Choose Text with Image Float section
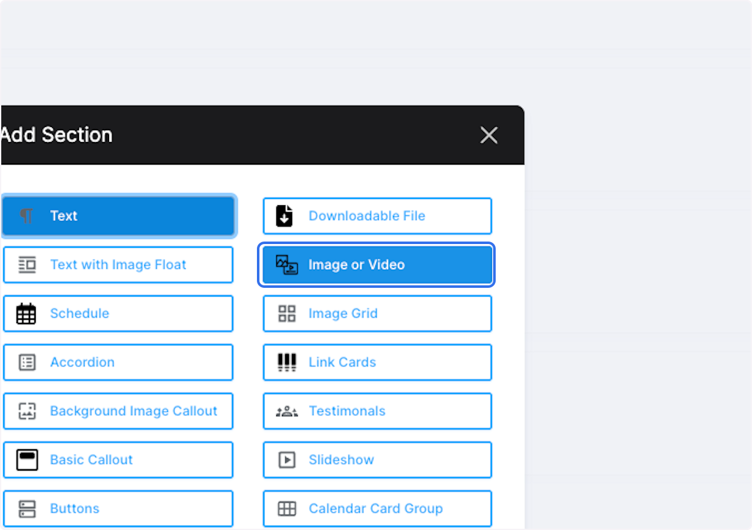 118,265
